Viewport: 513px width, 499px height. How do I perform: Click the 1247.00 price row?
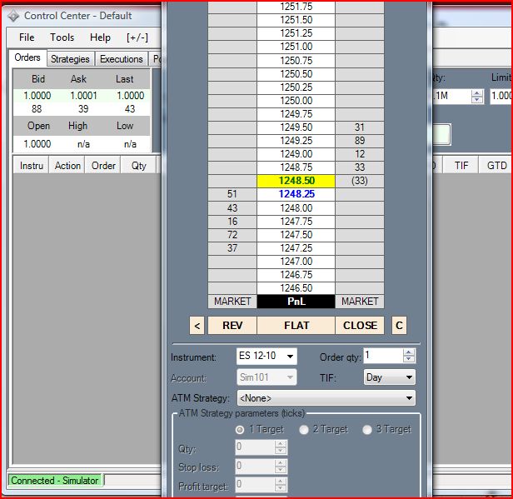point(296,262)
